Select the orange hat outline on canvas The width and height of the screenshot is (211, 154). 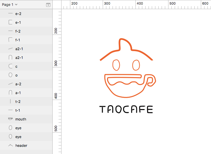(x=126, y=49)
